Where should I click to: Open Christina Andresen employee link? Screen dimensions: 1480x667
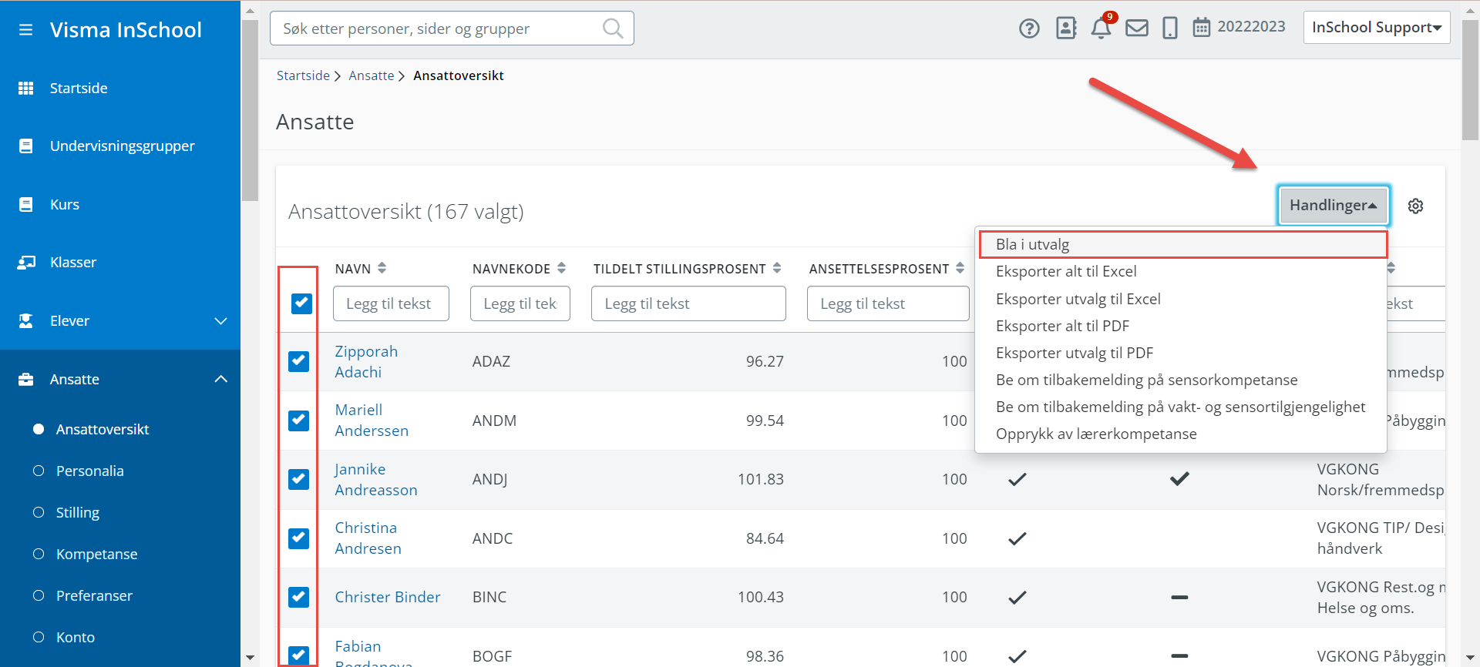click(x=368, y=538)
